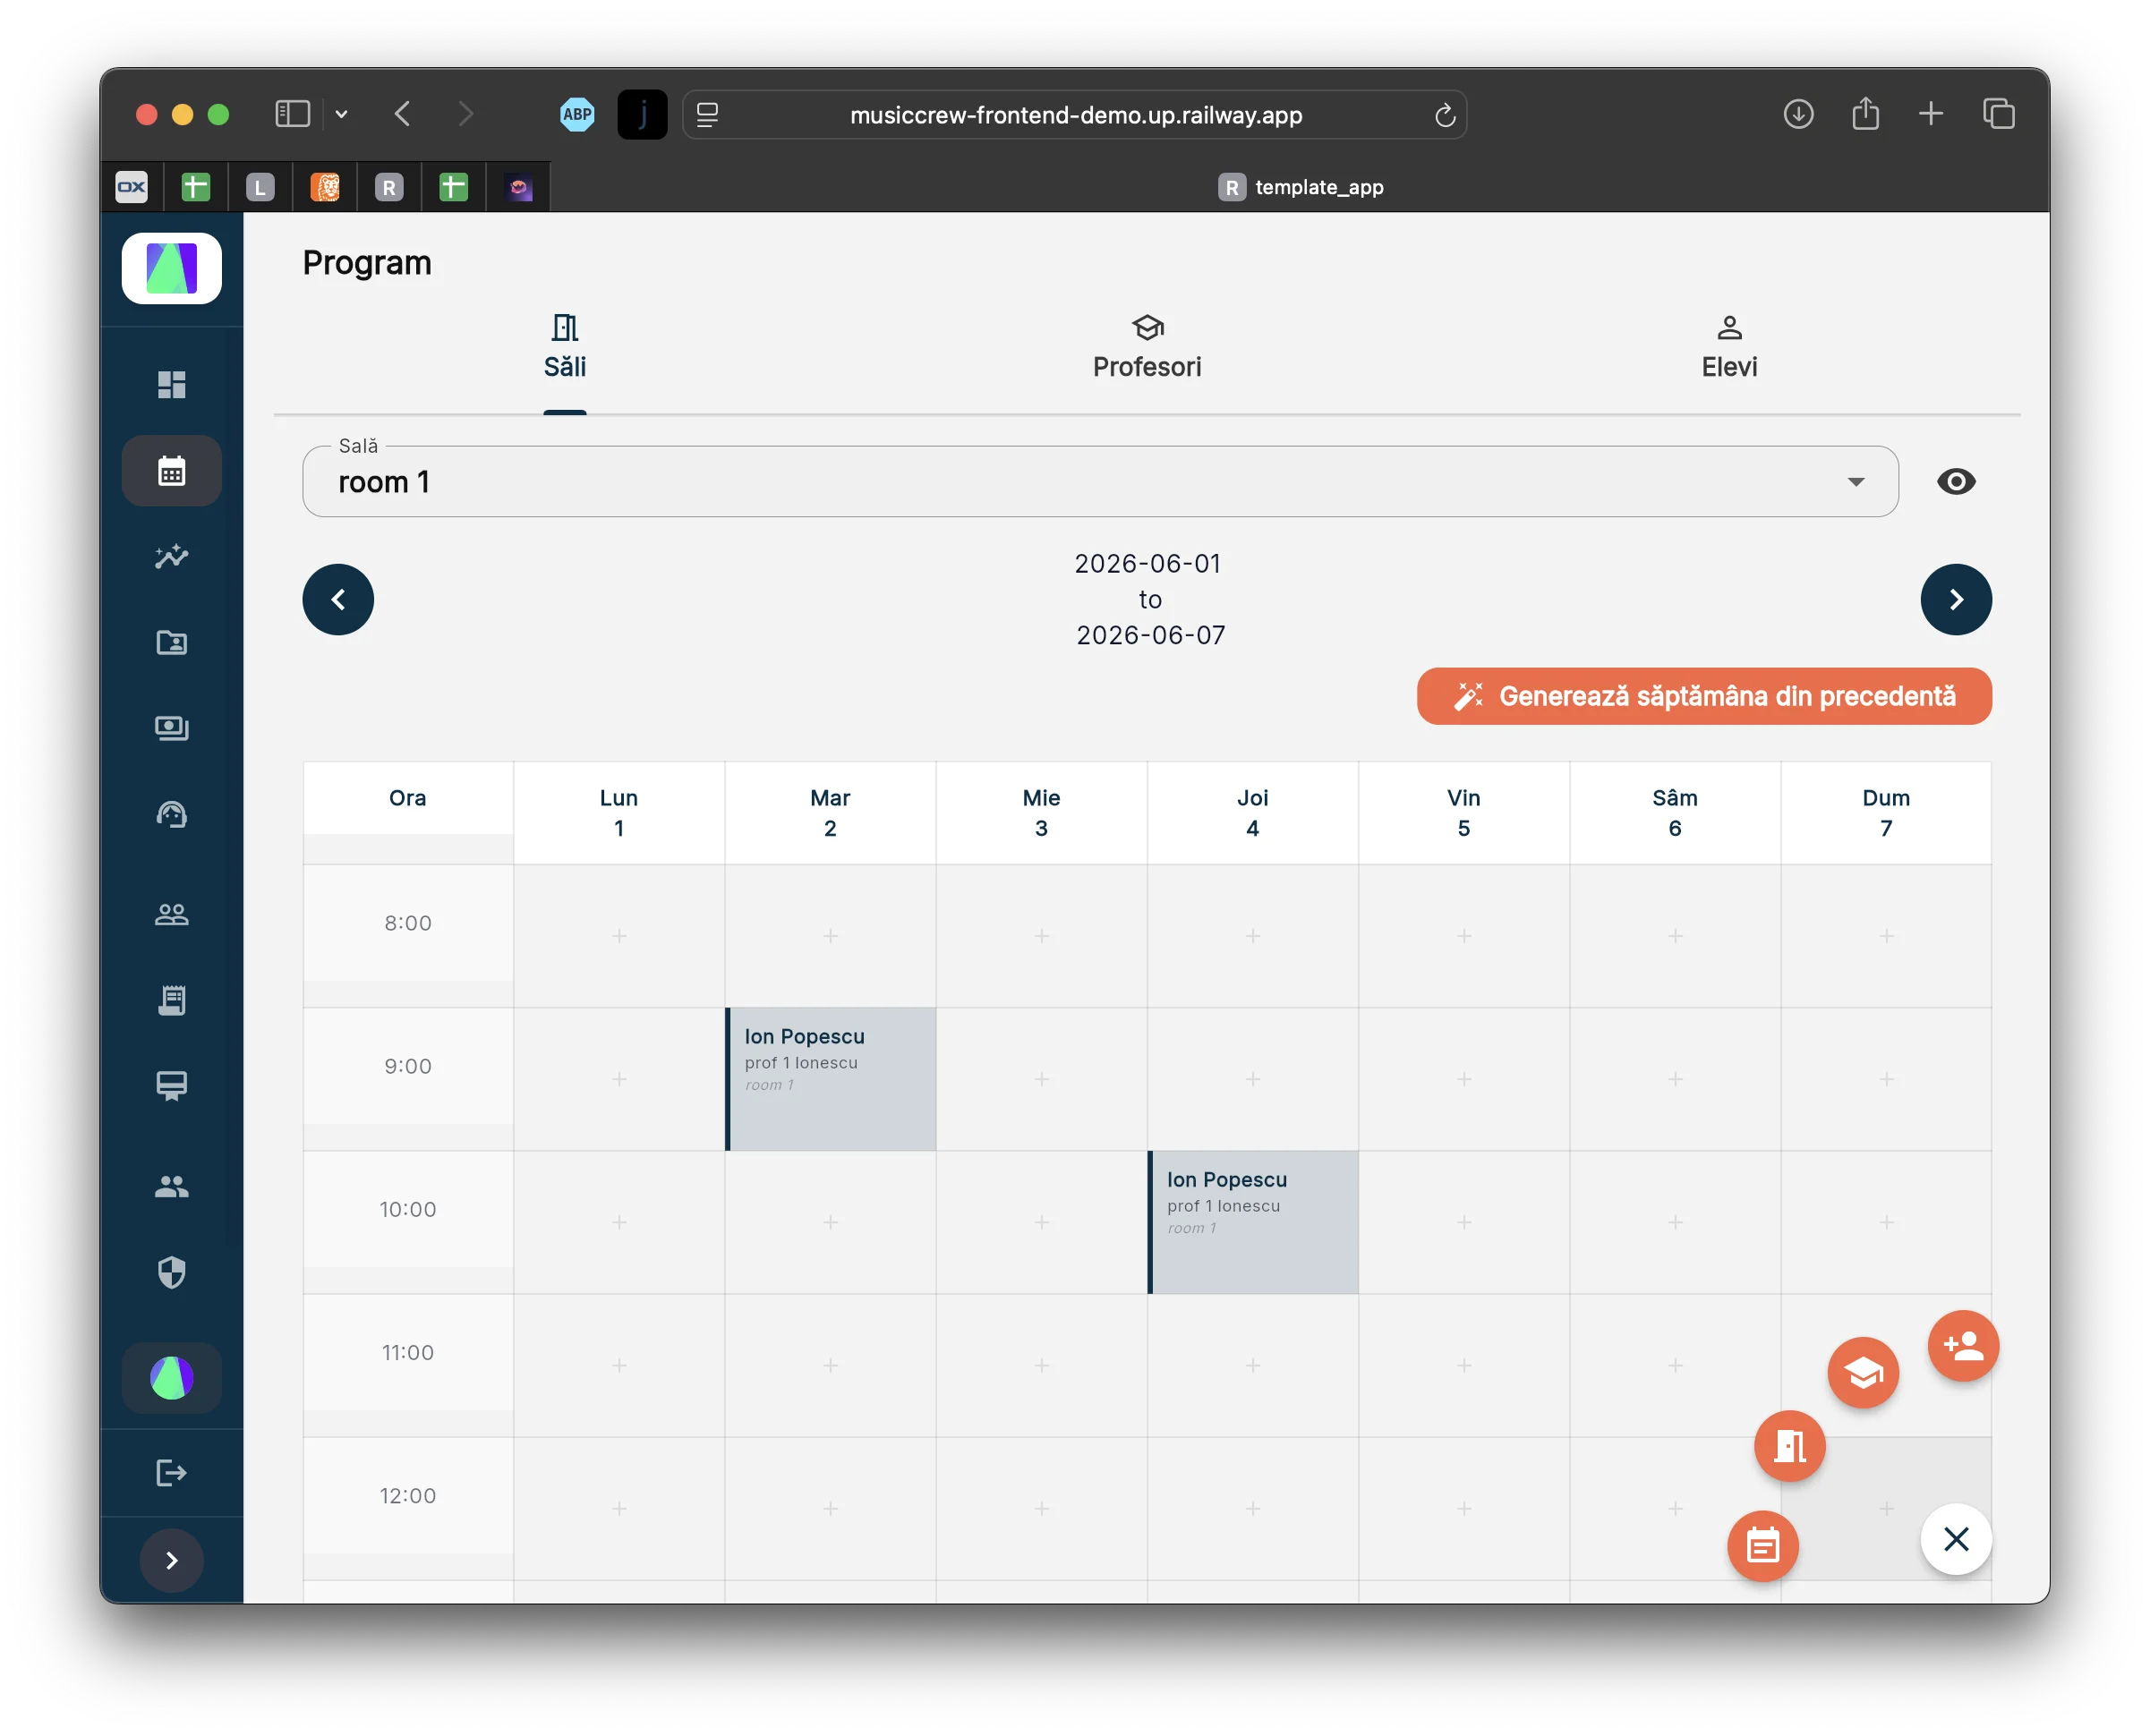Open the analytics sparkline icon in sidebar
The width and height of the screenshot is (2150, 1736).
[172, 556]
